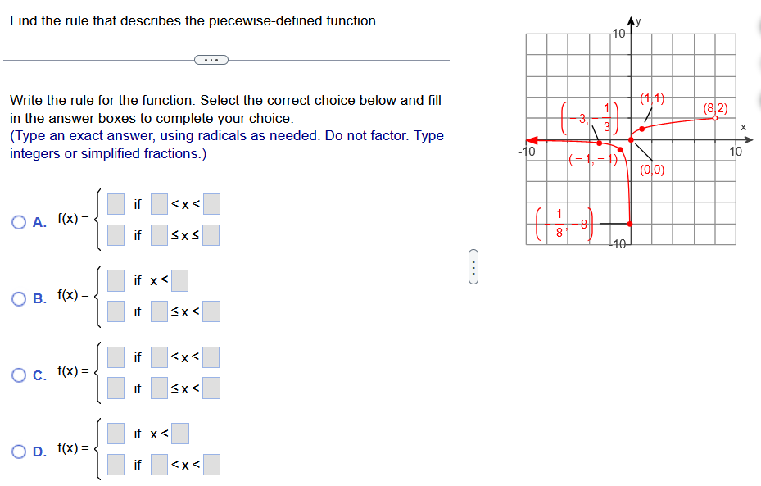The image size is (761, 486).
Task: Click the final bound box in choice D
Action: pos(211,465)
